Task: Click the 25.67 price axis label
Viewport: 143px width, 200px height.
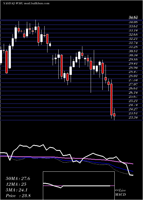Action: [133, 97]
